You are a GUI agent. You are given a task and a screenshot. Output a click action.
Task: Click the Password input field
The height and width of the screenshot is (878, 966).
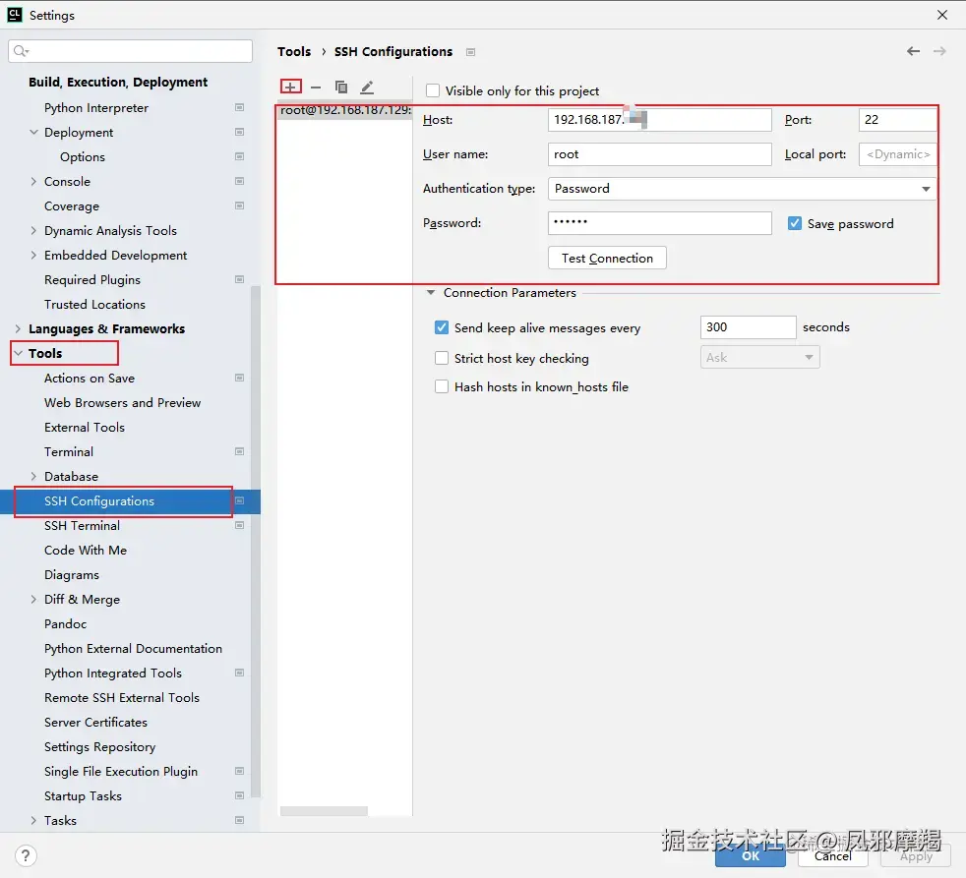[x=659, y=223]
